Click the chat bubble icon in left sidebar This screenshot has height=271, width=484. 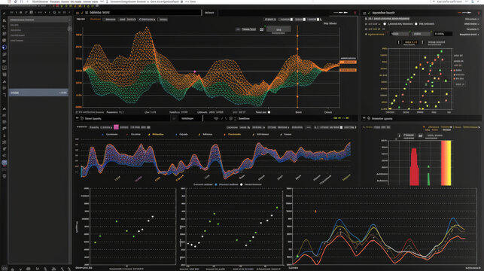click(x=4, y=41)
